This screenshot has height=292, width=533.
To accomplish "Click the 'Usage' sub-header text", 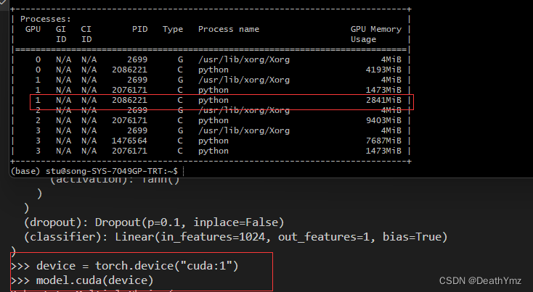I will [x=363, y=39].
